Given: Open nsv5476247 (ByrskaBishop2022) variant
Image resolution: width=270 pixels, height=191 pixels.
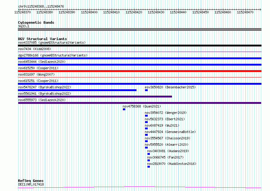Looking at the screenshot, I should pos(45,87).
